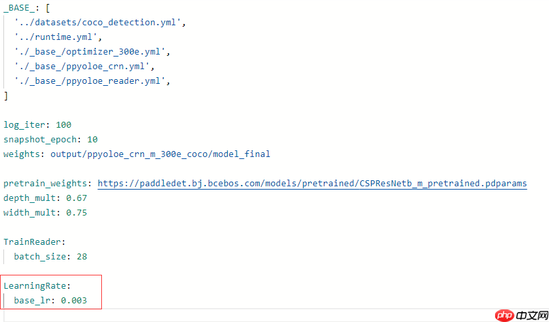
Task: Click the closing bracket of _BASE_ list
Action: coord(6,96)
